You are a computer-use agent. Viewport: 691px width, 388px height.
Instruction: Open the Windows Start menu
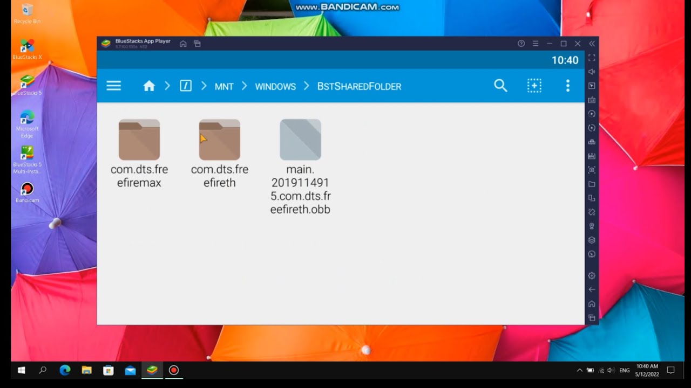(22, 370)
